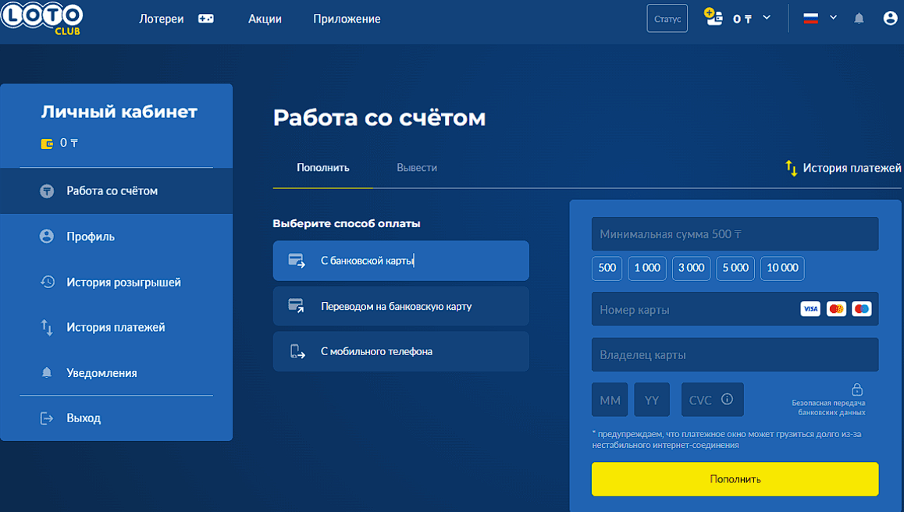Click the LOTO Club logo
Screen dimensions: 904x512
[x=42, y=17]
